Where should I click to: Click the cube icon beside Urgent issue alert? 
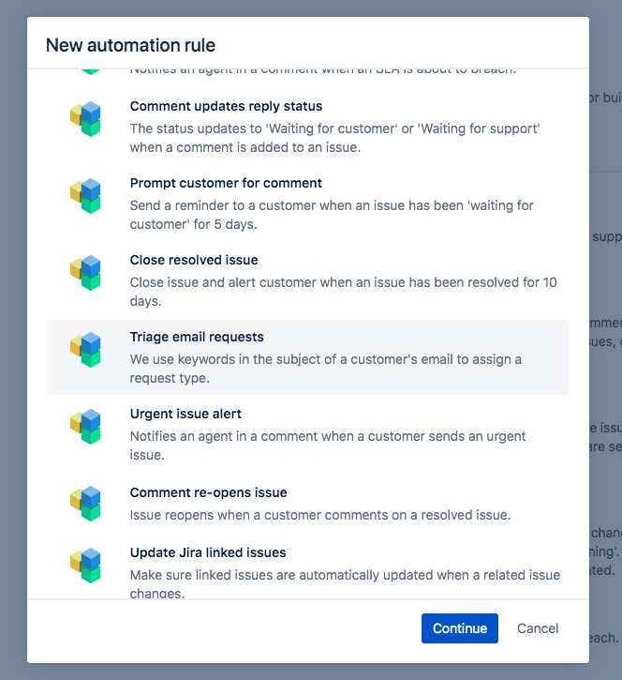85,427
